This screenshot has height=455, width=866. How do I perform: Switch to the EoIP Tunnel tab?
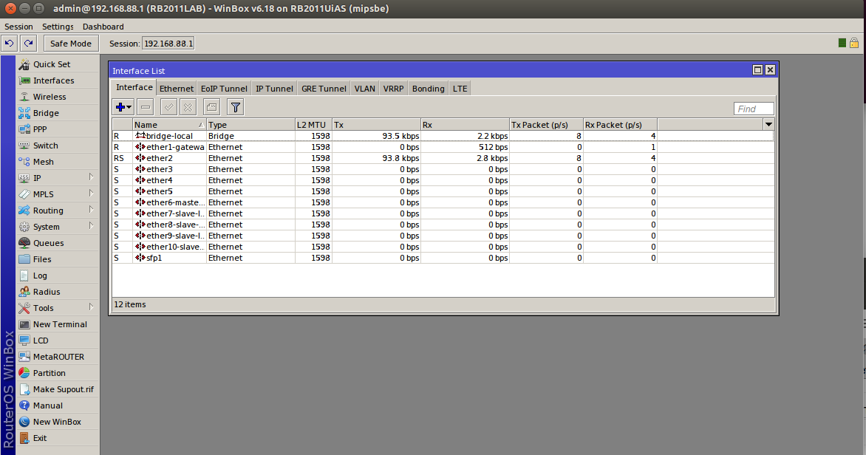tap(224, 89)
